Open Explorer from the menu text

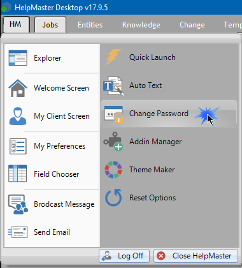48,58
